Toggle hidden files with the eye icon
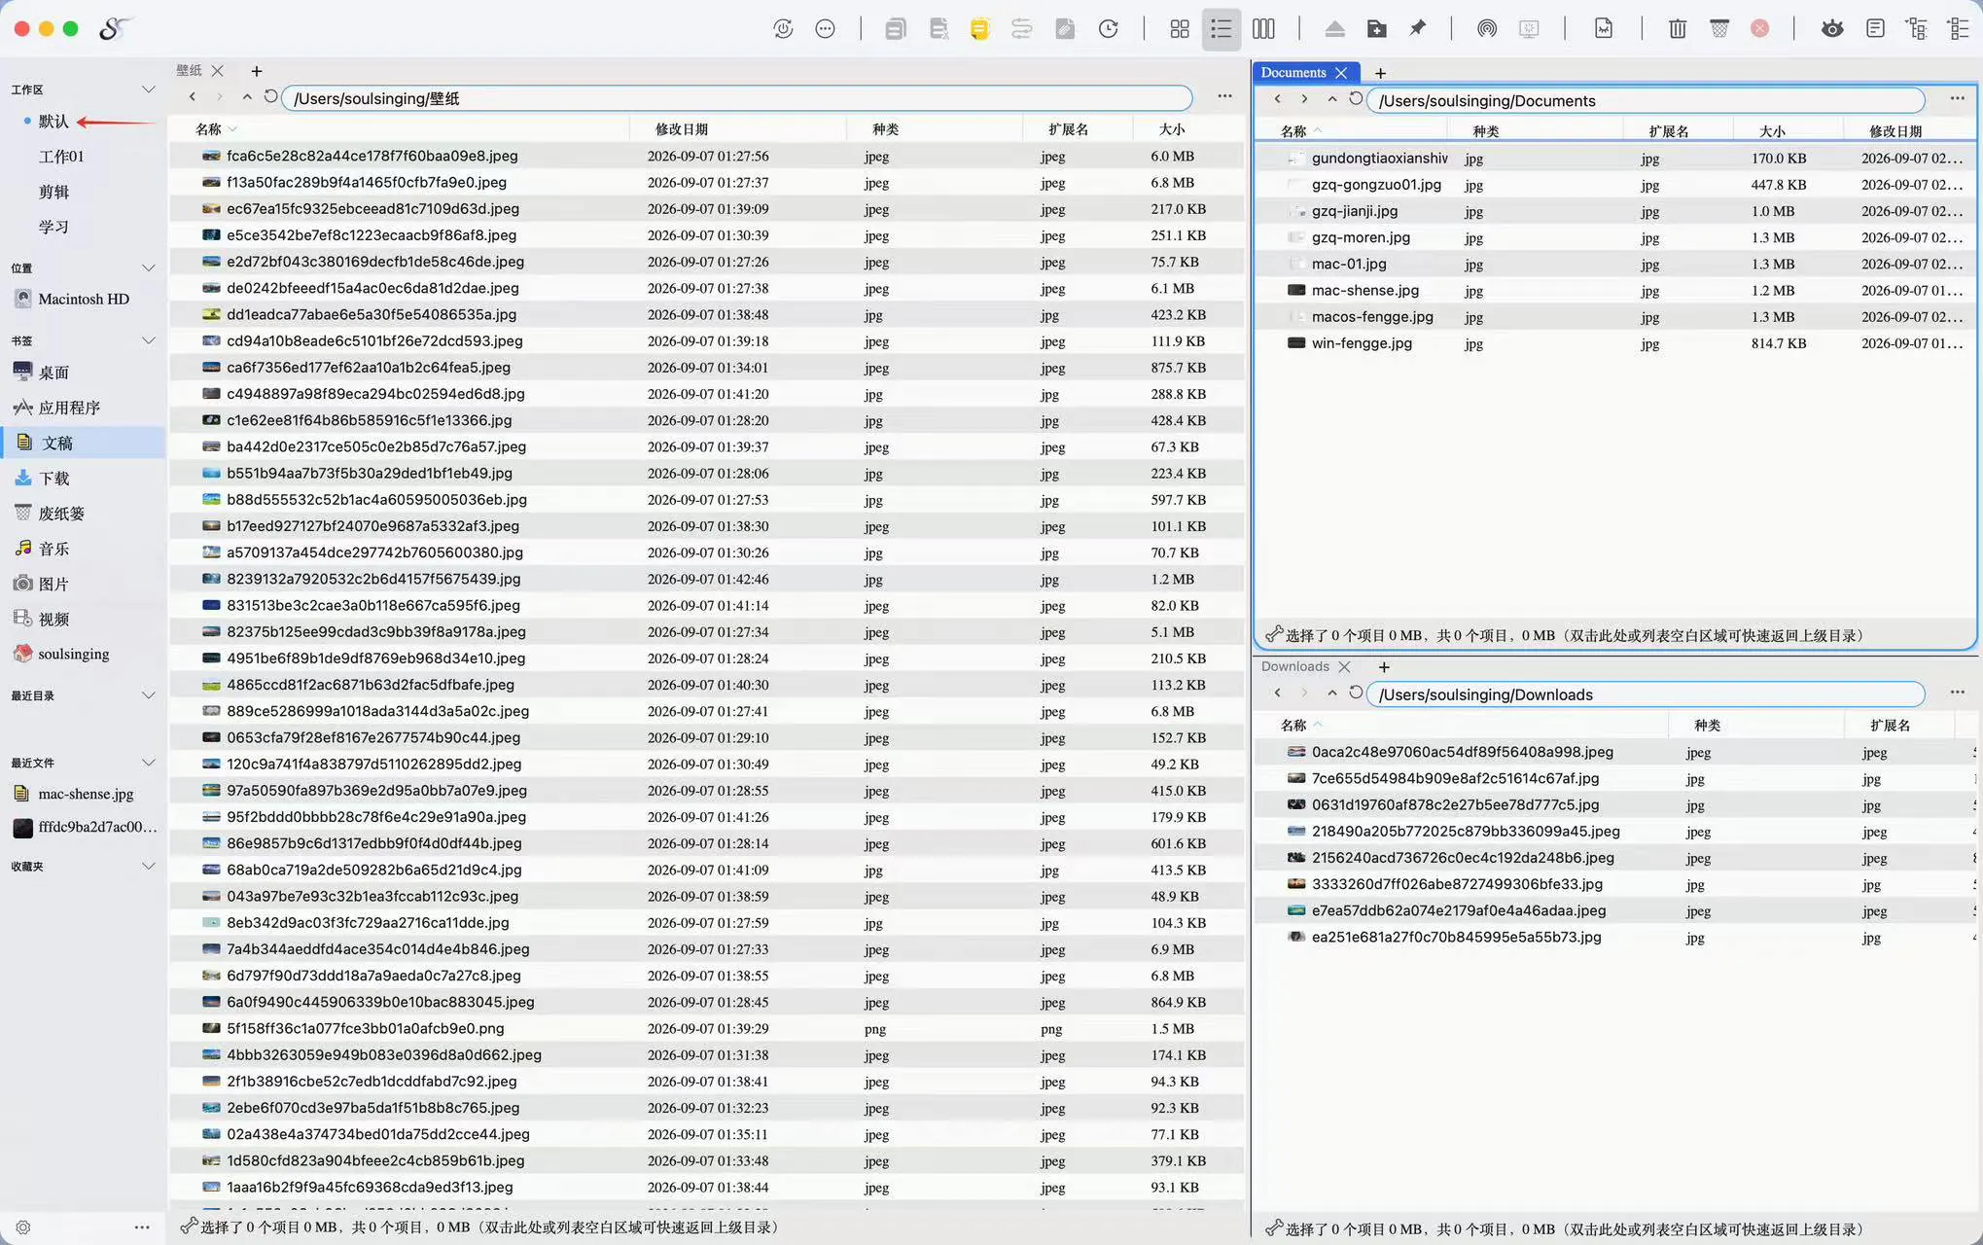The height and width of the screenshot is (1245, 1983). coord(1832,29)
